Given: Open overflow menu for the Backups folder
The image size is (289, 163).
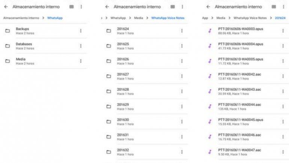Looking at the screenshot, I should tap(81, 31).
